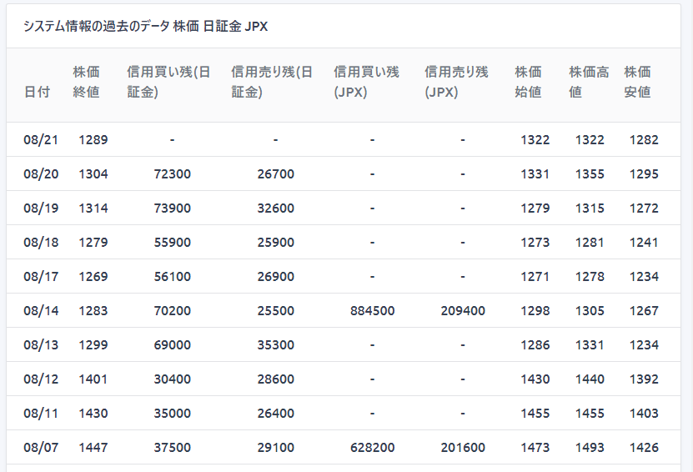The image size is (693, 472).
Task: Click the 209400 JPX sell balance cell
Action: pyautogui.click(x=463, y=311)
